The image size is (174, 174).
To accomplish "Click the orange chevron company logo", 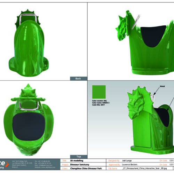I will click(7, 164).
